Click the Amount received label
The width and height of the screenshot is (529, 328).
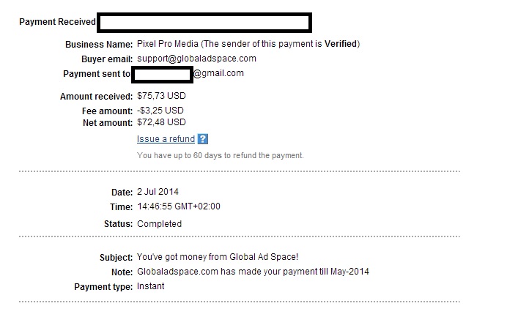96,97
